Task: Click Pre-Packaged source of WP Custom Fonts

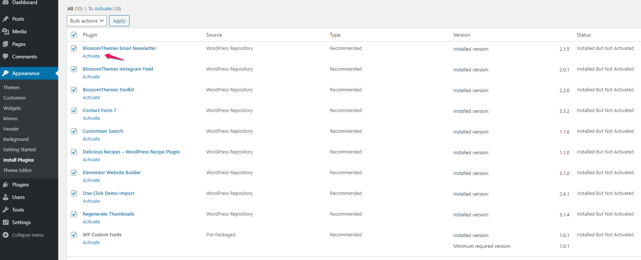Action: point(221,235)
